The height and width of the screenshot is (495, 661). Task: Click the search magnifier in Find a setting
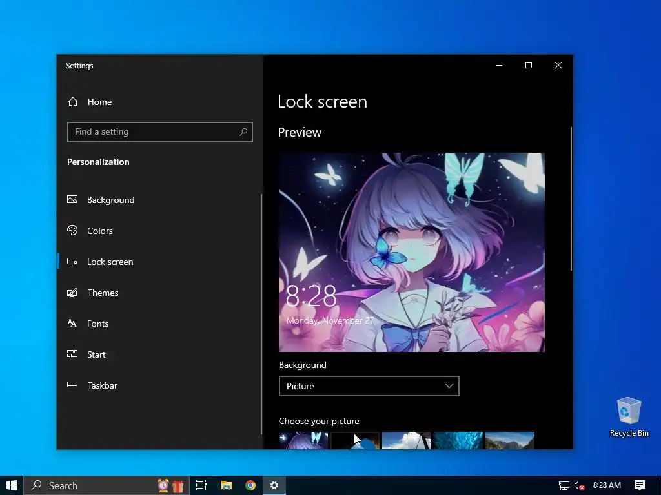click(243, 132)
